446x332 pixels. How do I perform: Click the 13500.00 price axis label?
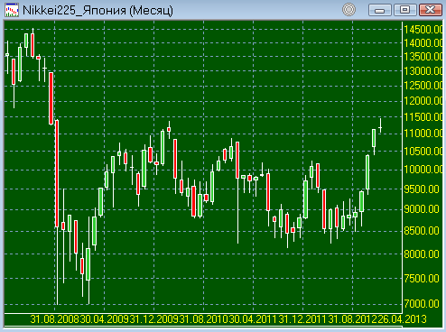pos(423,57)
